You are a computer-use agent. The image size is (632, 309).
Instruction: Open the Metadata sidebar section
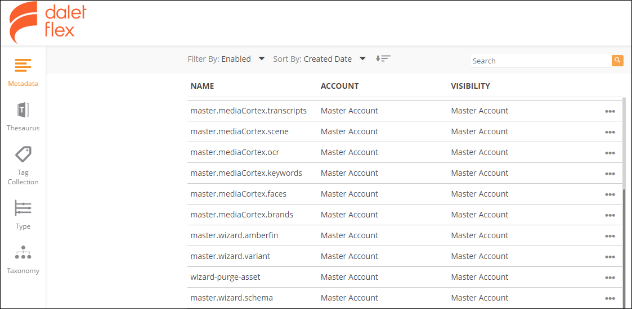(23, 72)
